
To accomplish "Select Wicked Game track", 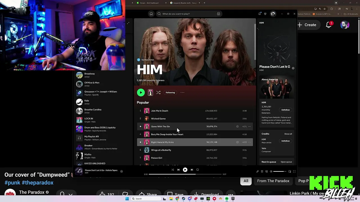I will point(158,119).
